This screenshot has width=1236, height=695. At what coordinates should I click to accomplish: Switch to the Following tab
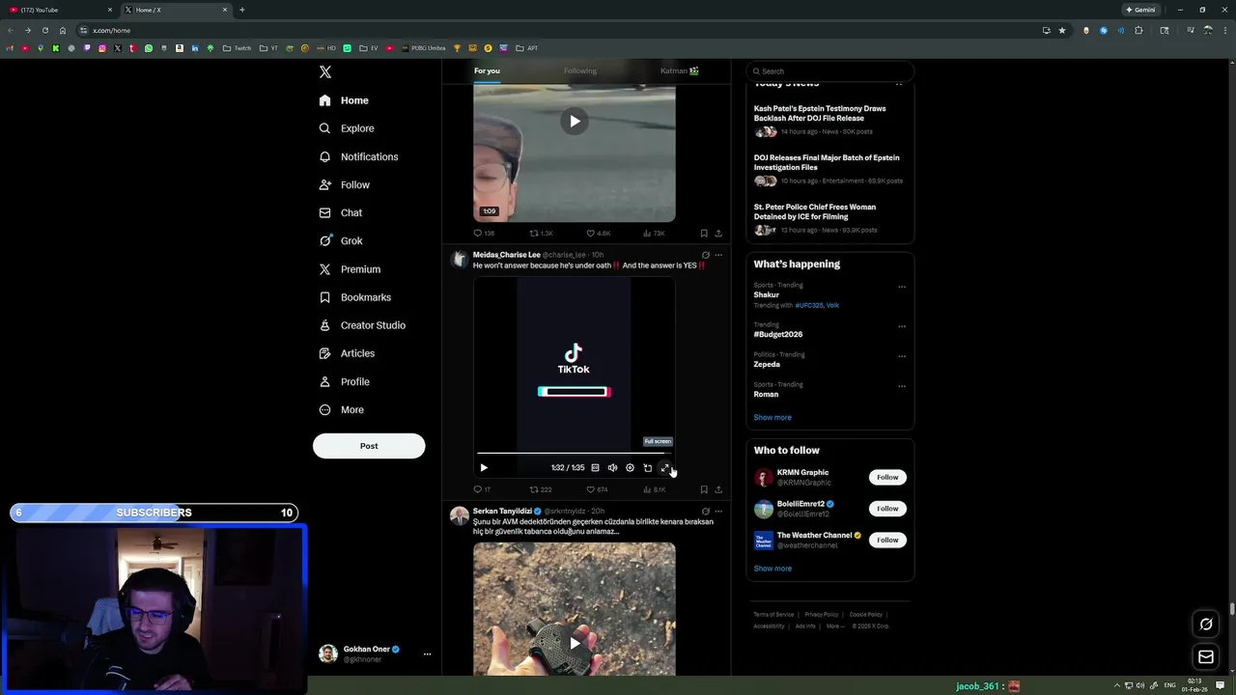tap(580, 70)
